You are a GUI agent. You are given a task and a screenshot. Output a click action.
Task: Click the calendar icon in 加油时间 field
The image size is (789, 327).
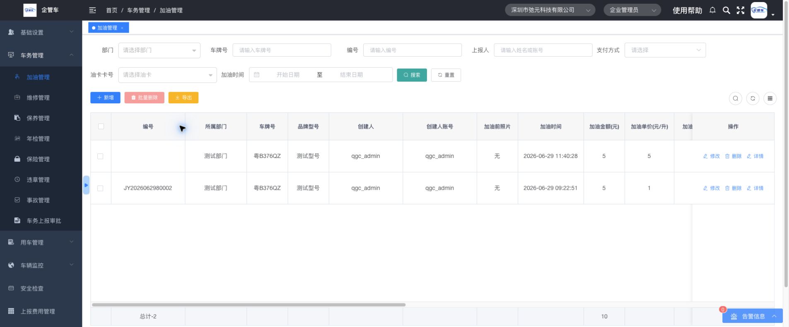pyautogui.click(x=257, y=75)
